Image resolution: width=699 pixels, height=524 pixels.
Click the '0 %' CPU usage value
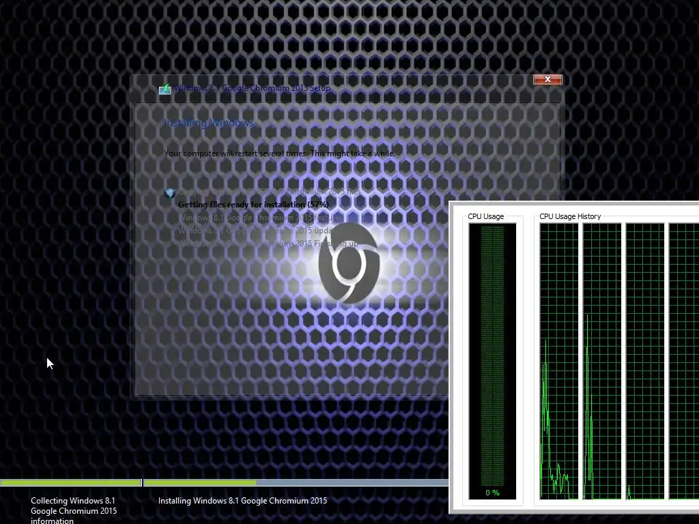tap(492, 493)
